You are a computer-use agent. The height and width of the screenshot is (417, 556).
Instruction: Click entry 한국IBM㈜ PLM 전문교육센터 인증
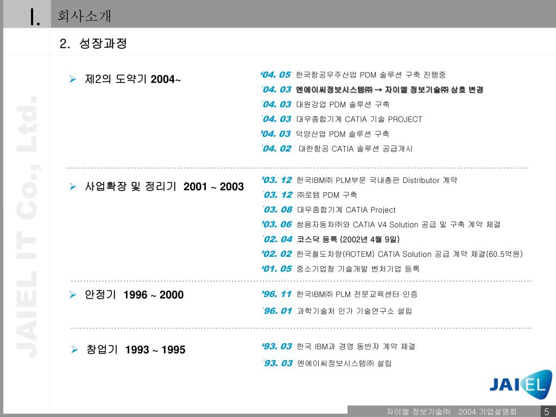click(x=357, y=294)
